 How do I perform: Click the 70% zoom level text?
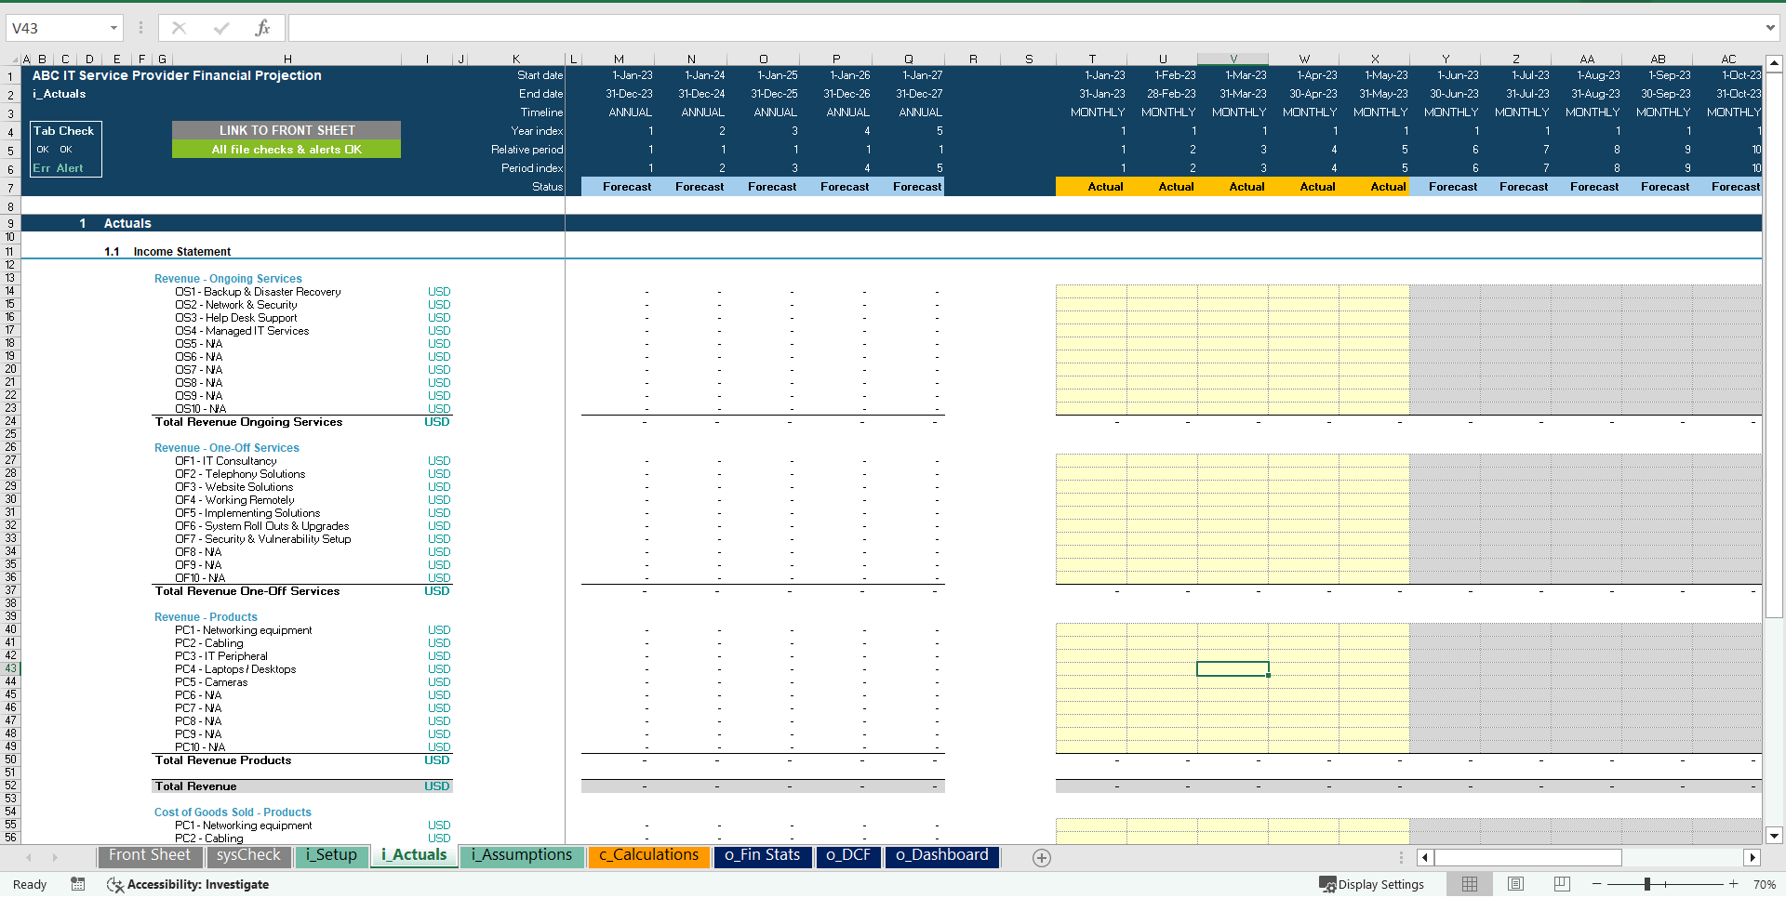point(1764,884)
